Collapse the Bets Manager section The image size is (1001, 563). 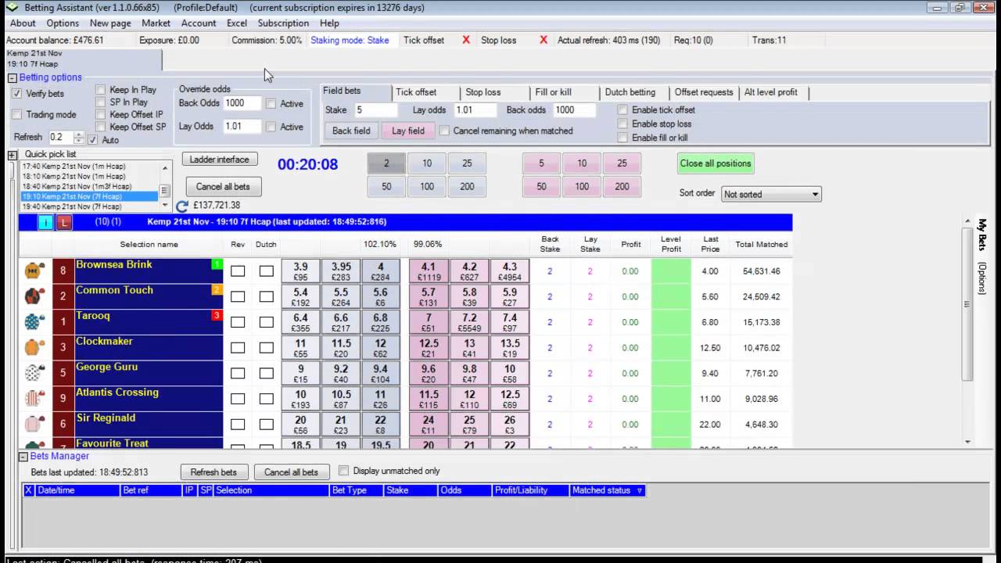click(23, 457)
